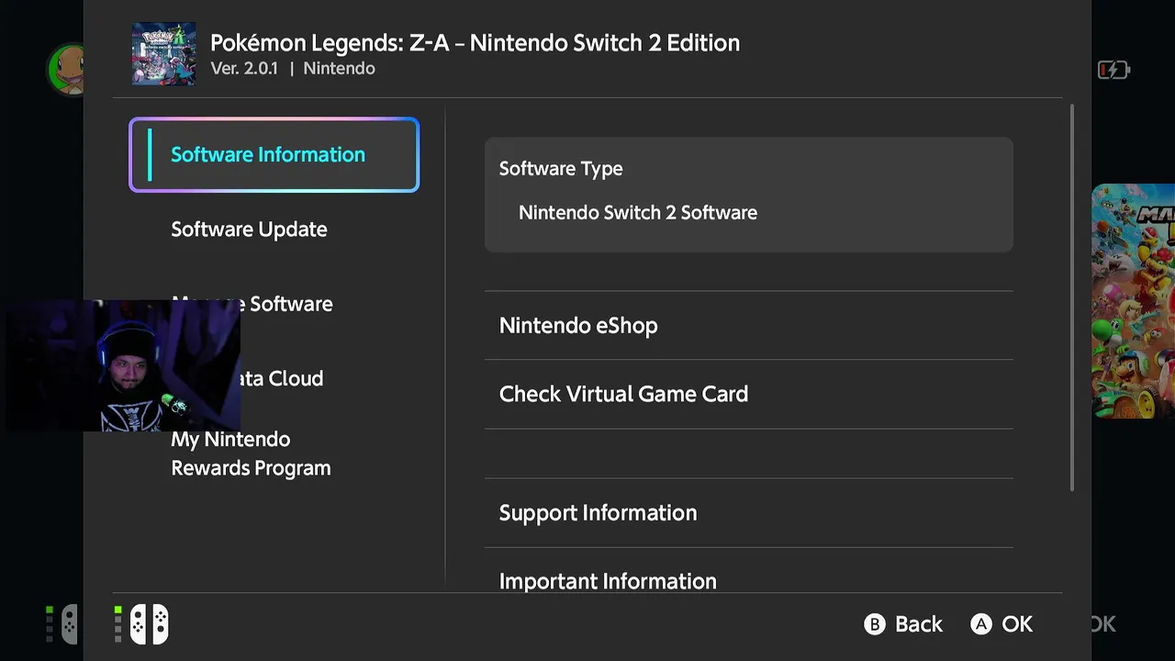Screen dimensions: 1175x661
Task: Open Save Data Cloud settings
Action: 283,378
